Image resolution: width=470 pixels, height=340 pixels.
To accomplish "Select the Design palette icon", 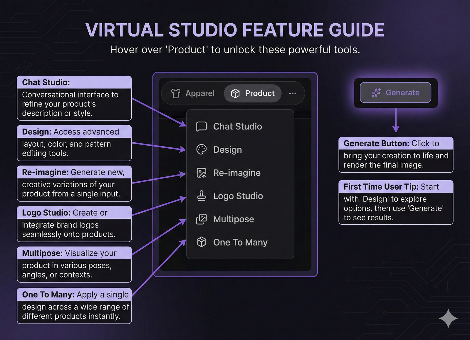I will coord(202,149).
